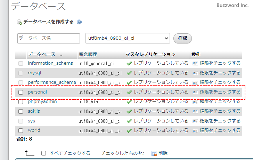Image resolution: width=253 pixels, height=160 pixels.
Task: Click the 作成 button
Action: point(182,38)
